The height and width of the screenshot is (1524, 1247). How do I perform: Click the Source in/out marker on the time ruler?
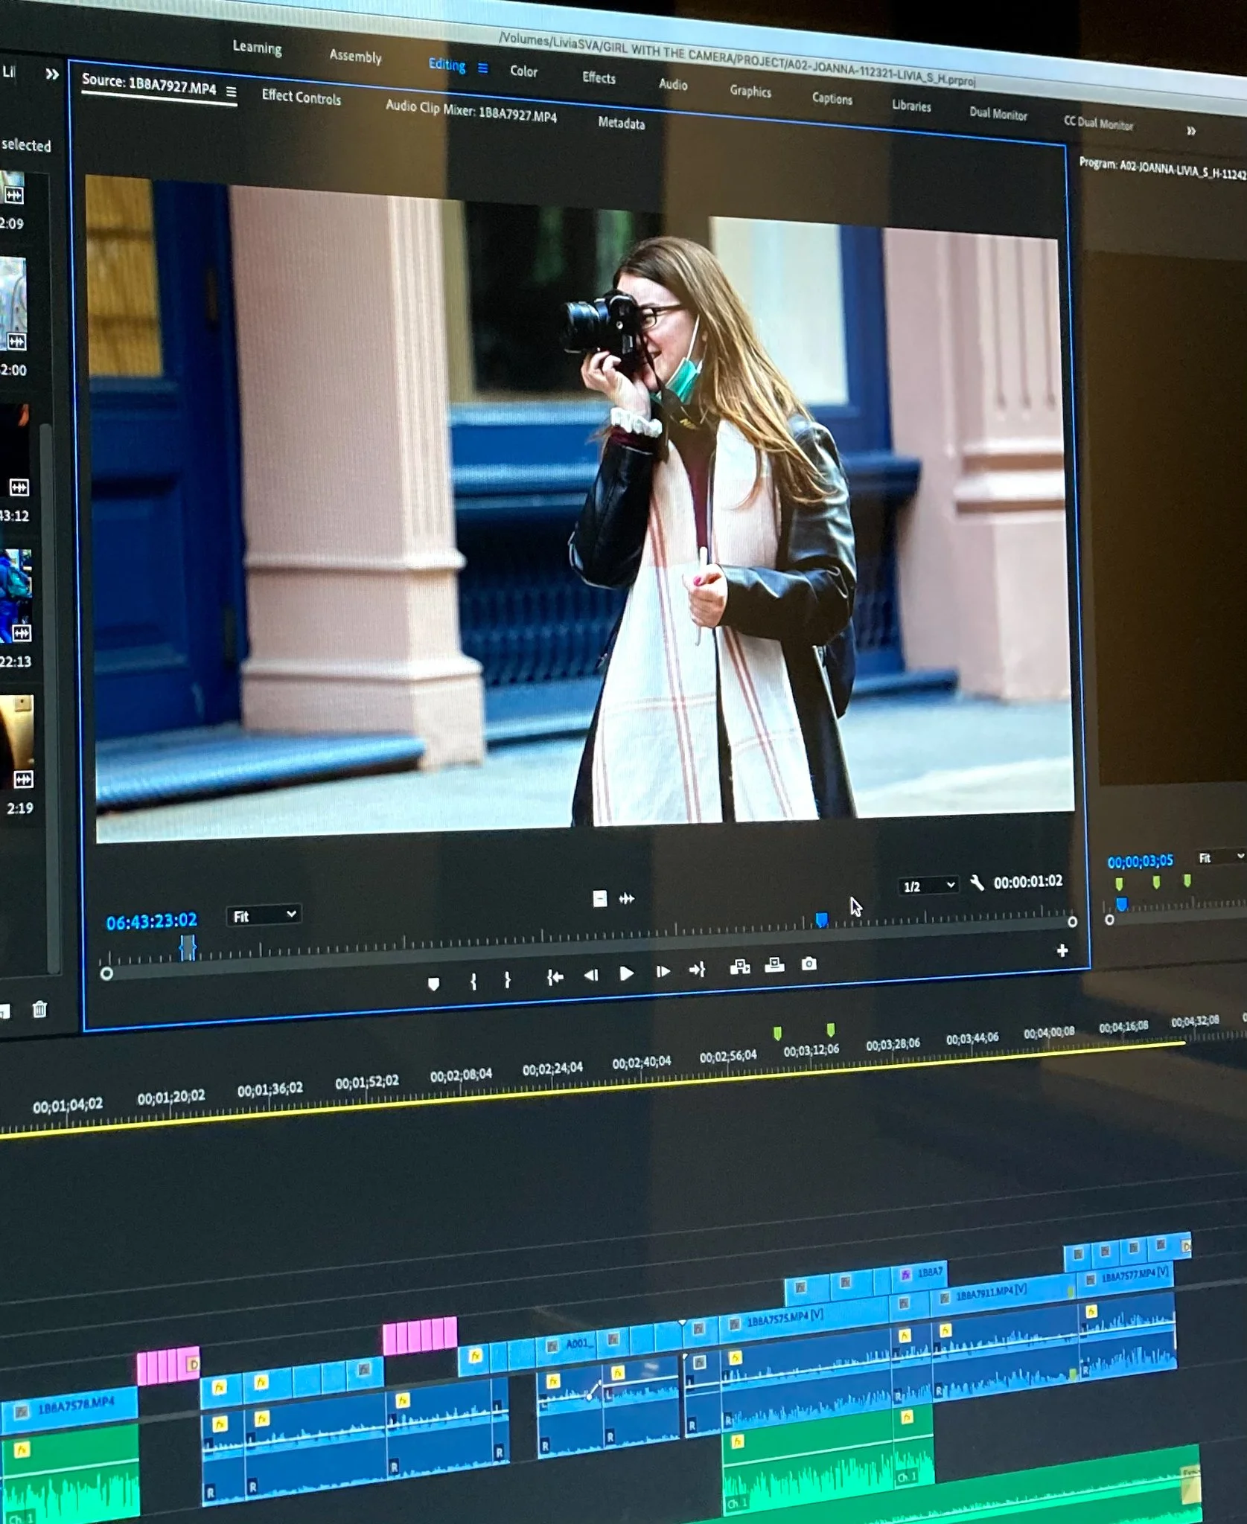(188, 947)
